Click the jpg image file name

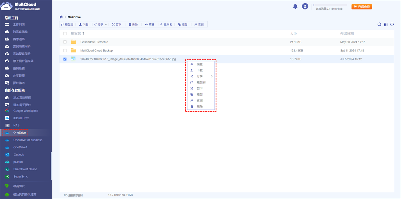click(128, 59)
